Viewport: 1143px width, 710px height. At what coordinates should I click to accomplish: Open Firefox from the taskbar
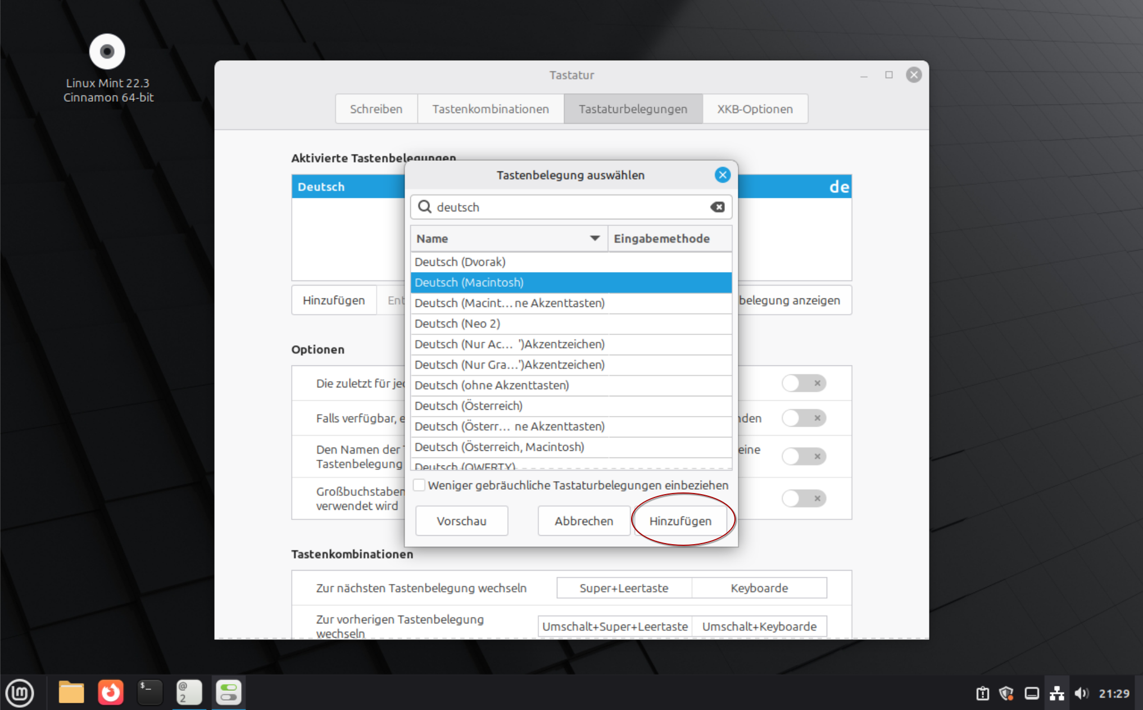(111, 693)
